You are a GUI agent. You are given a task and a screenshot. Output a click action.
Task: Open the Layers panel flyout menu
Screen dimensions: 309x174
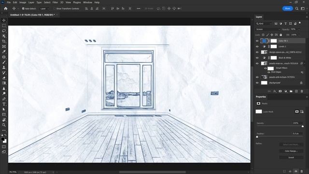point(307,17)
